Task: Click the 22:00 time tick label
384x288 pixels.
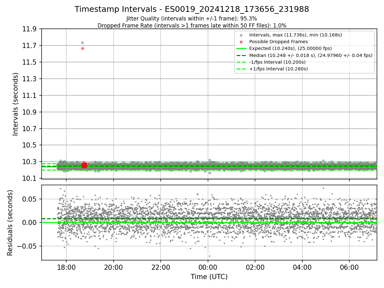Action: pyautogui.click(x=161, y=267)
